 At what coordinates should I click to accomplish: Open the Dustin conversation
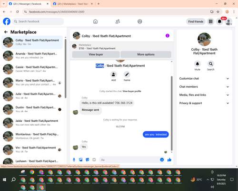(x=32, y=109)
